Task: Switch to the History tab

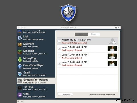Action: point(81,34)
